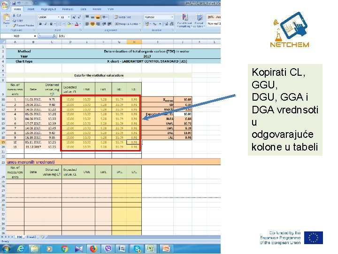This screenshot has width=338, height=254.
Task: Select column H header
Action: [x=134, y=42]
